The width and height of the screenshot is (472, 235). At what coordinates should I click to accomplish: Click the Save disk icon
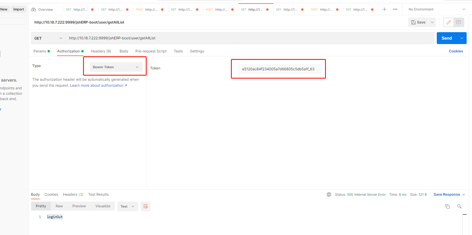(x=413, y=22)
